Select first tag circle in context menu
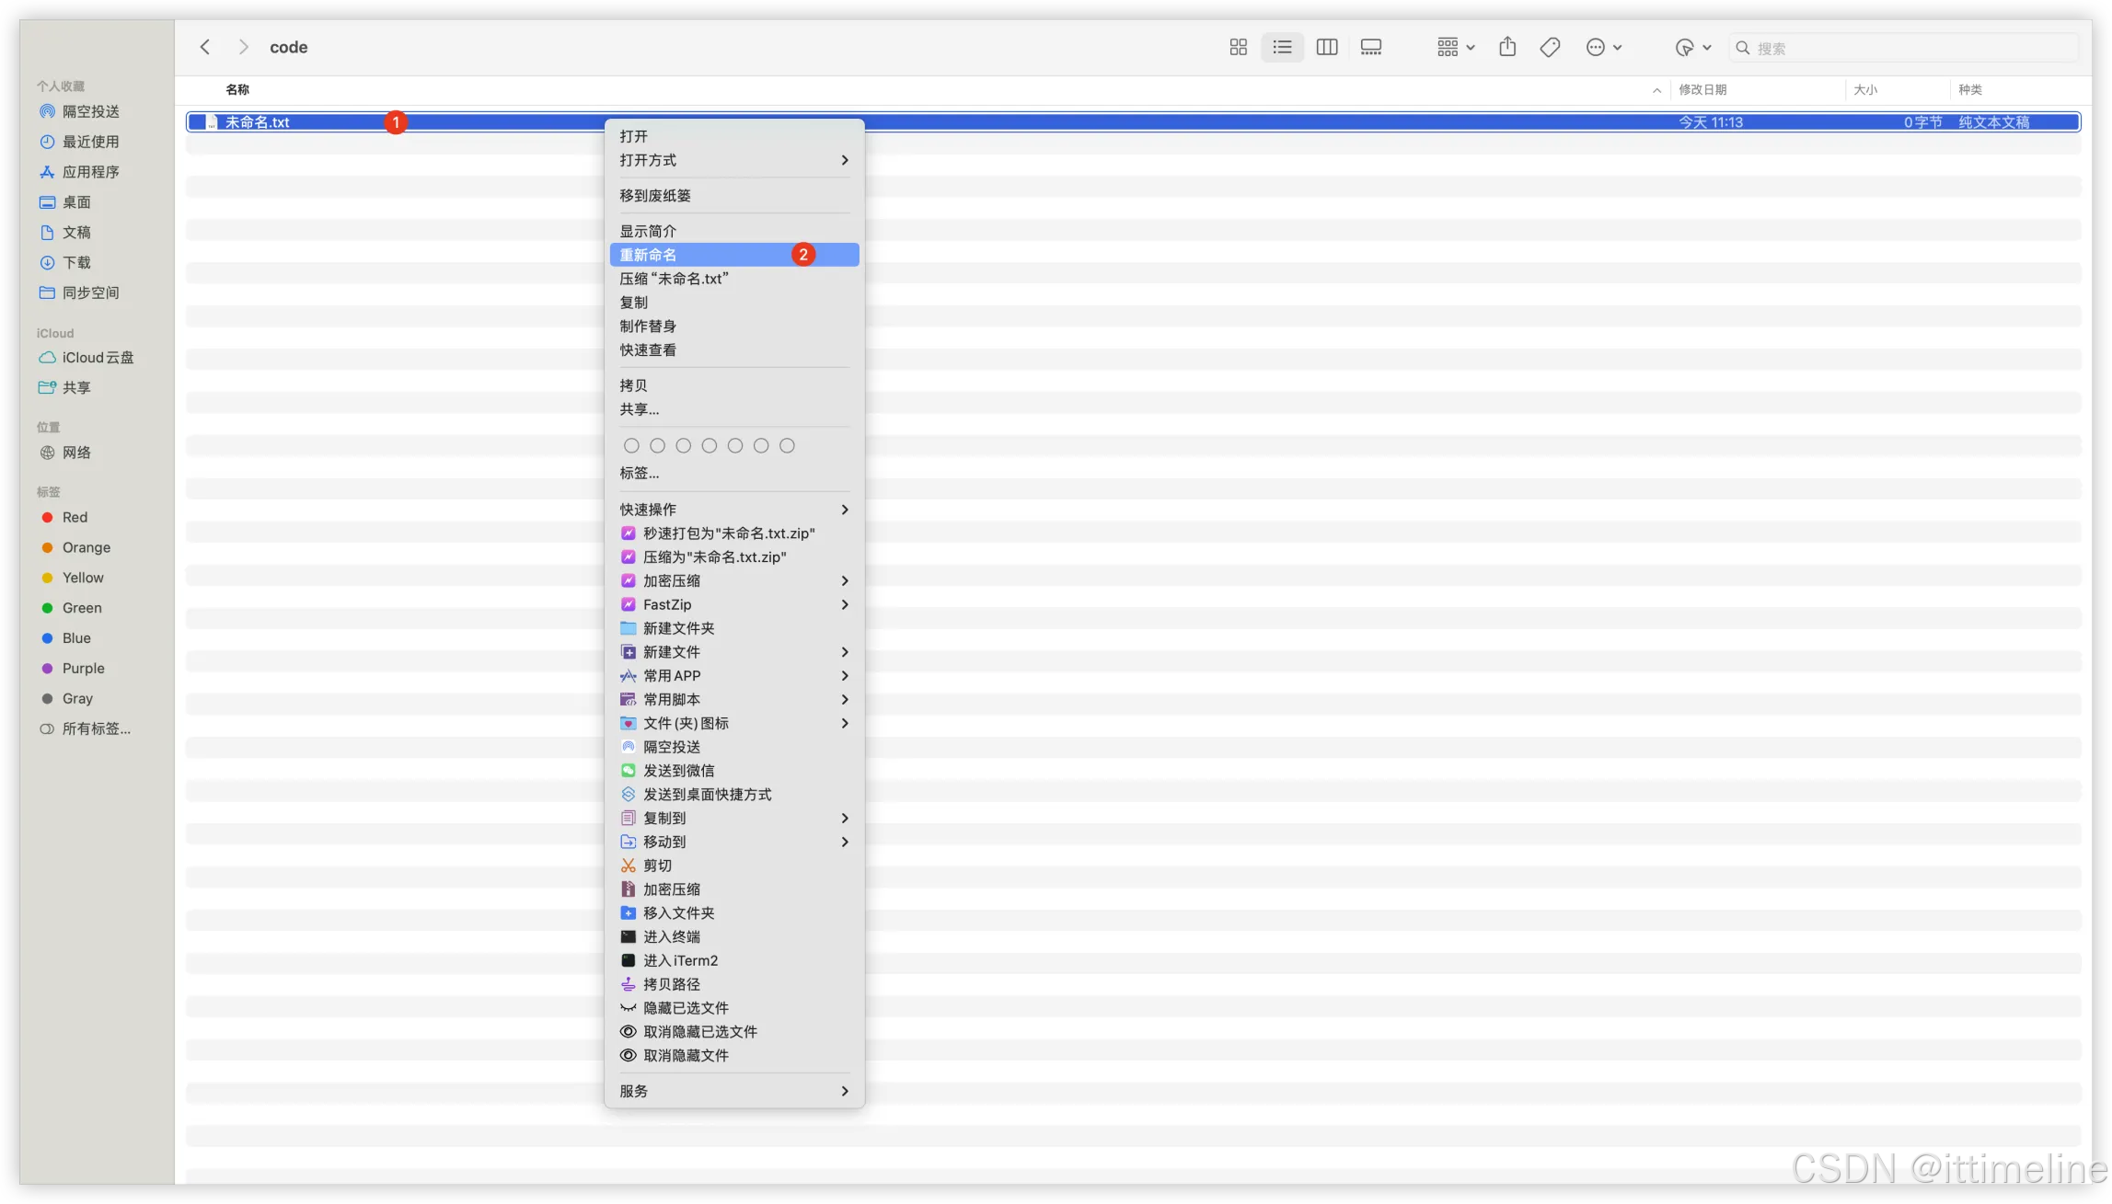Viewport: 2112px width, 1204px height. [631, 446]
